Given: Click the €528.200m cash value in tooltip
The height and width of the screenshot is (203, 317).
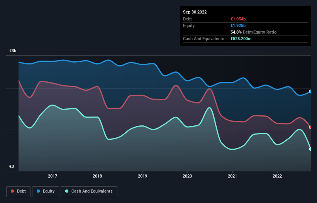Looking at the screenshot, I should [241, 39].
